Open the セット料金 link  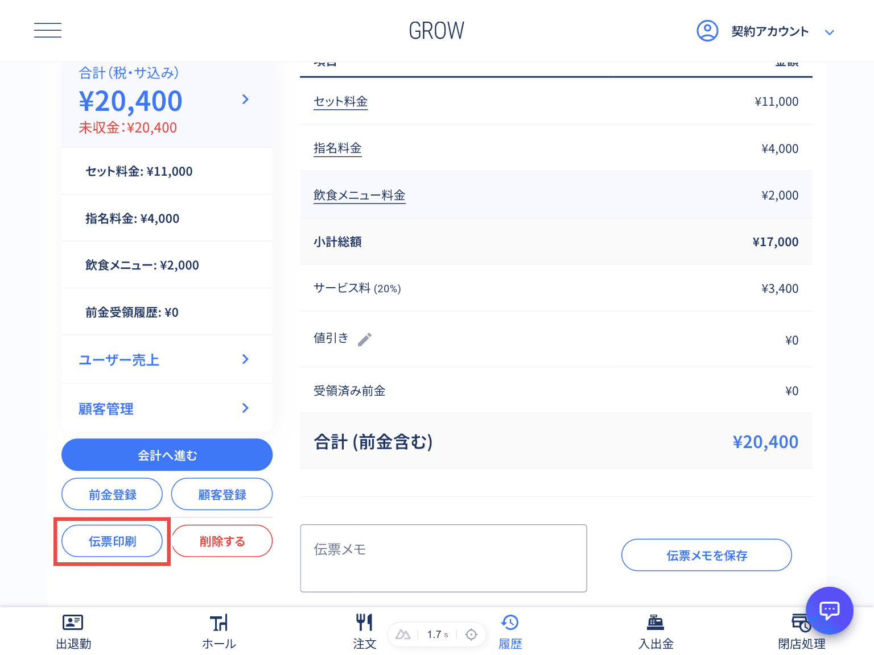coord(340,102)
